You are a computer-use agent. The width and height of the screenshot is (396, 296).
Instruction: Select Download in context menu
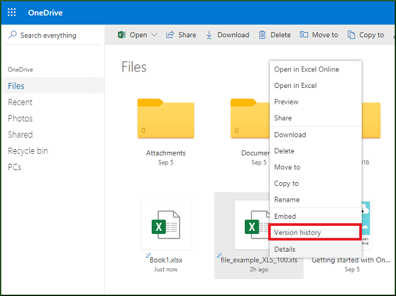316,135
